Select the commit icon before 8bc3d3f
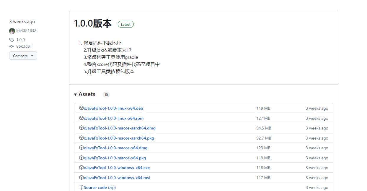Screen dimensions: 367x191 tap(12, 46)
